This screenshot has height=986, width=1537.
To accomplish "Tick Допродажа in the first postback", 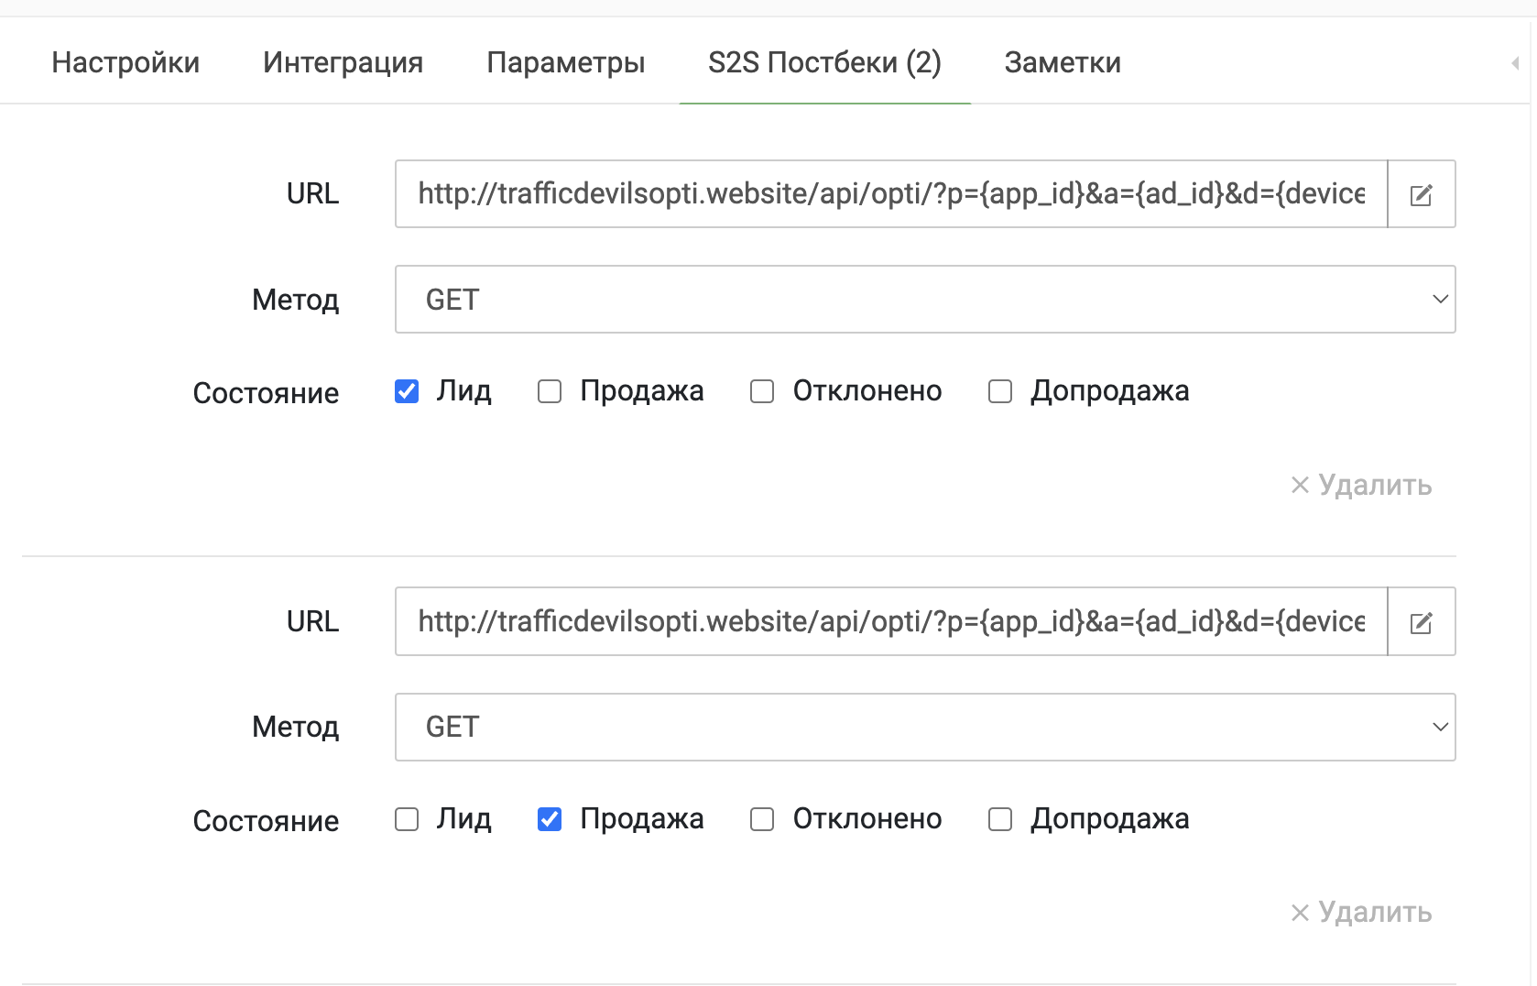I will 1000,391.
